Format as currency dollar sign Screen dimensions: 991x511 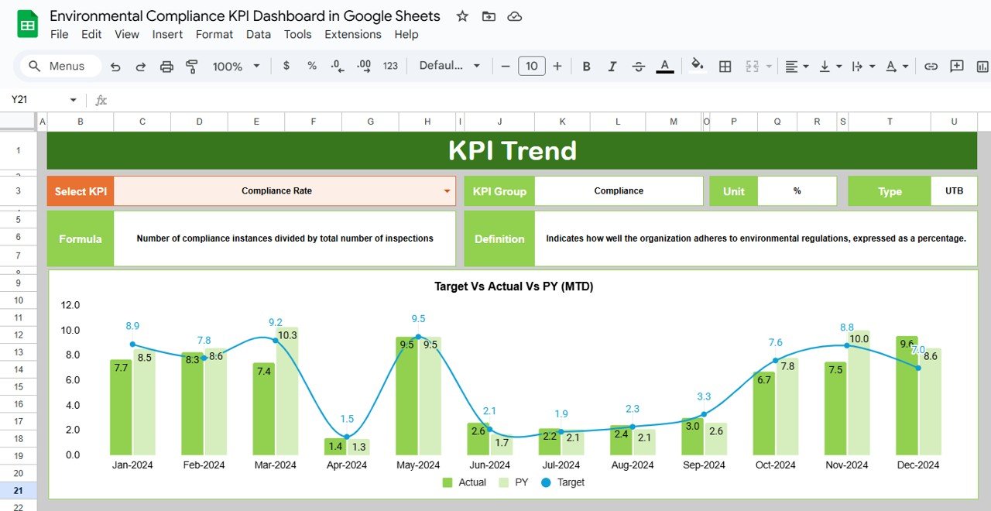286,66
